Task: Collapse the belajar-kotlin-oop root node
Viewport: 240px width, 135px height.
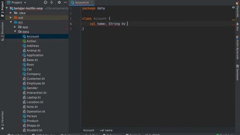Action: (x=7, y=8)
